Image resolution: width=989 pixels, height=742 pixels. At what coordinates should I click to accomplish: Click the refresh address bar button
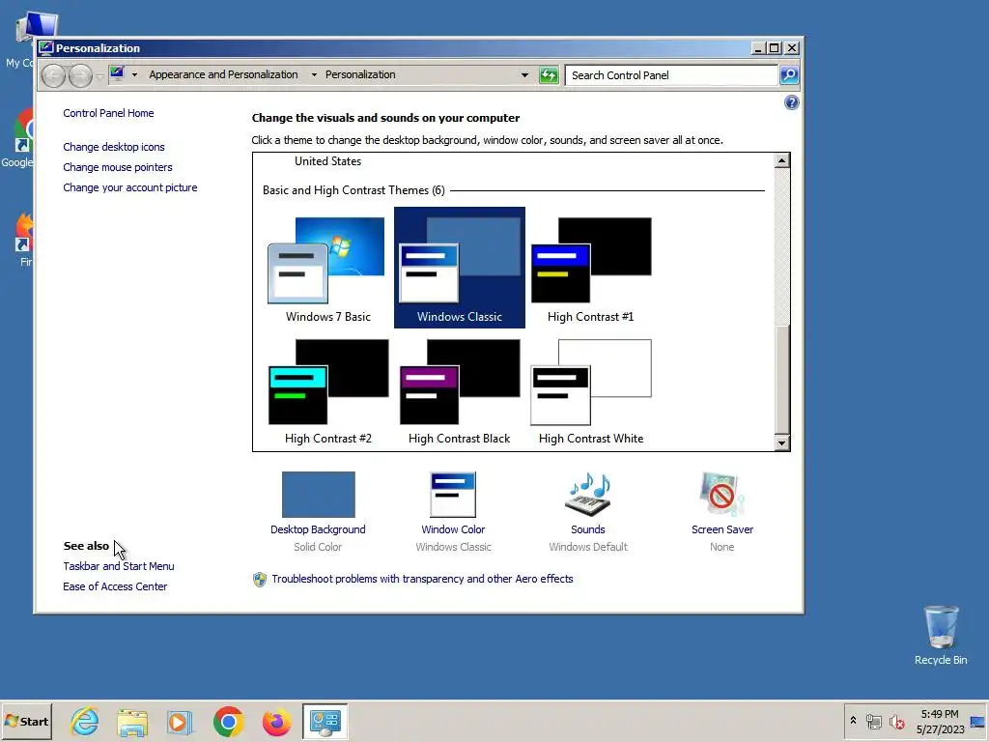coord(549,75)
